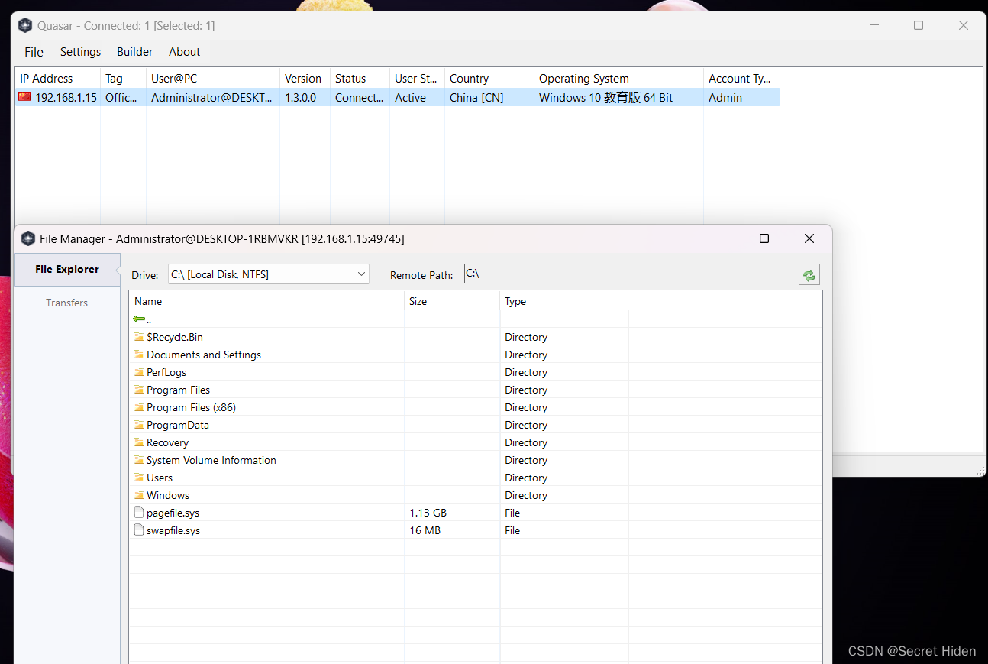The image size is (988, 664).
Task: Click the 16 MB size value
Action: coord(425,530)
